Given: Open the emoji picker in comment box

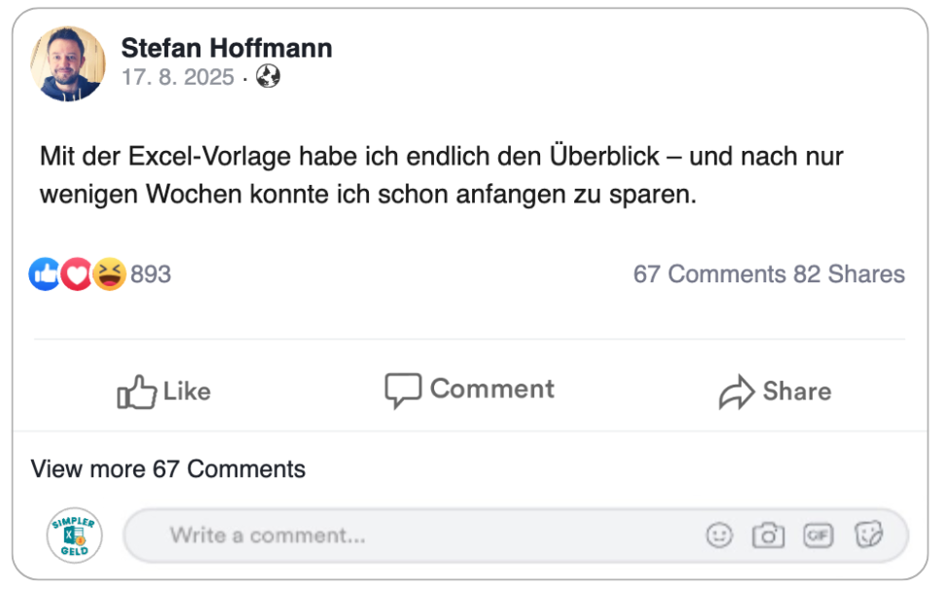Looking at the screenshot, I should pyautogui.click(x=719, y=535).
